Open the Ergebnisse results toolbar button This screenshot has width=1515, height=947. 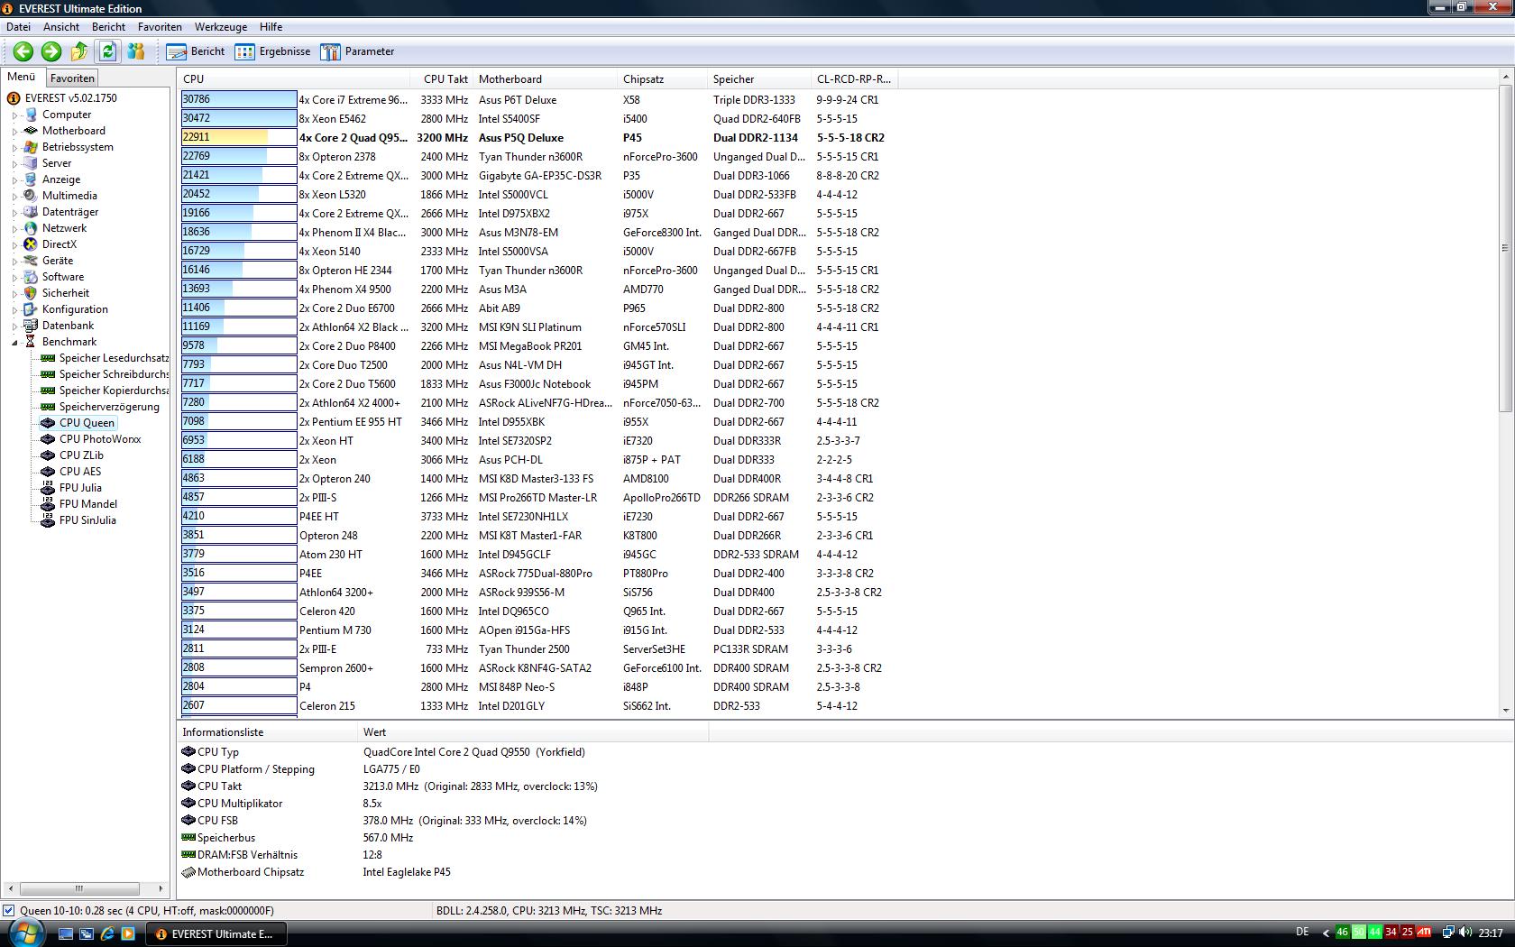click(272, 51)
